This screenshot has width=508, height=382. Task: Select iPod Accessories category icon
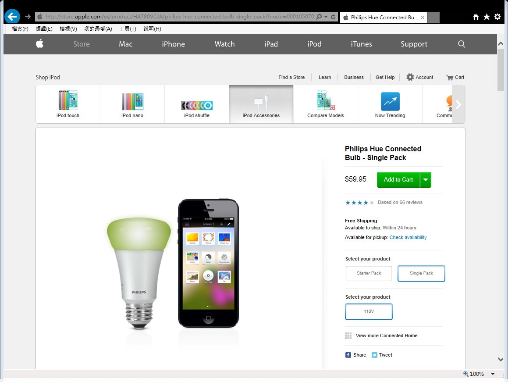pyautogui.click(x=261, y=101)
